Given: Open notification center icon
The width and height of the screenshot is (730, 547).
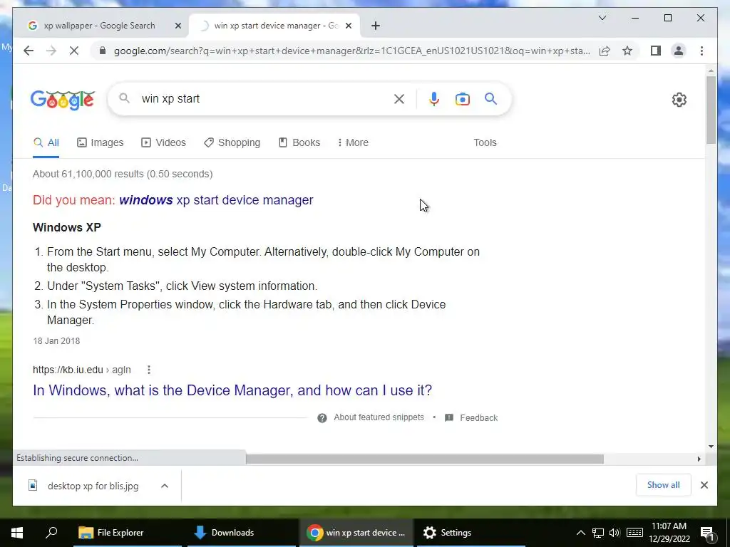Looking at the screenshot, I should click(x=707, y=533).
